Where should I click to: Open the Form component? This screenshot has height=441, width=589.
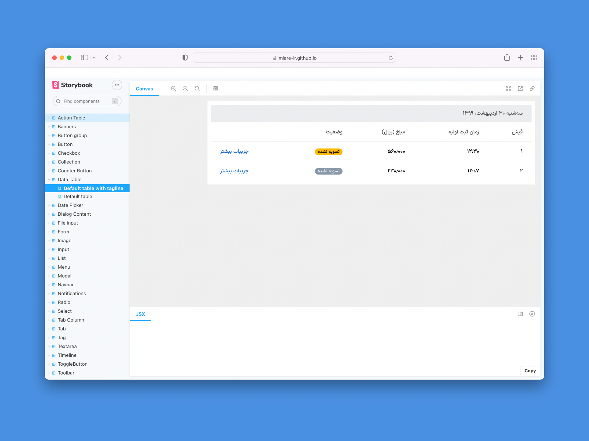(87, 232)
